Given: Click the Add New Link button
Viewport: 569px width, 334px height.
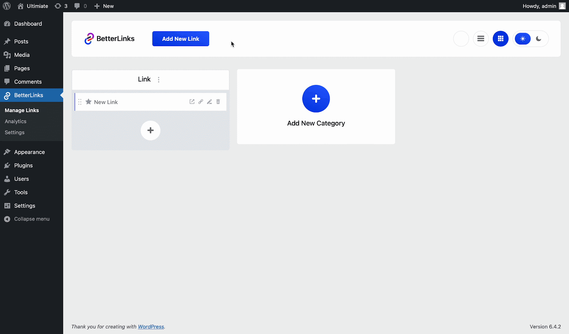Looking at the screenshot, I should (x=180, y=38).
